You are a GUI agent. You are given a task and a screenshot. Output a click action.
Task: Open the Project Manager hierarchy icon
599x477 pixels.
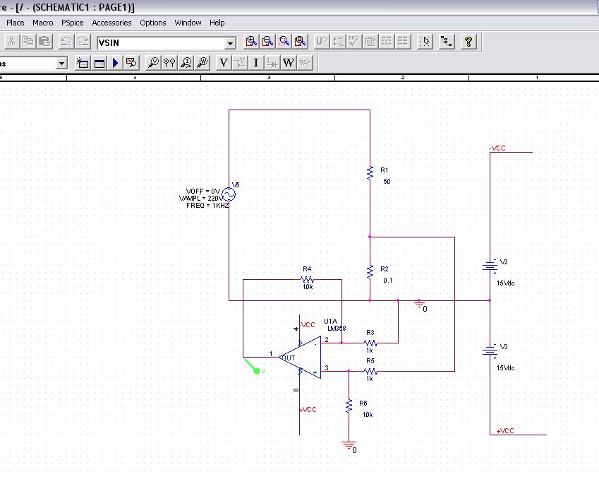pos(446,41)
